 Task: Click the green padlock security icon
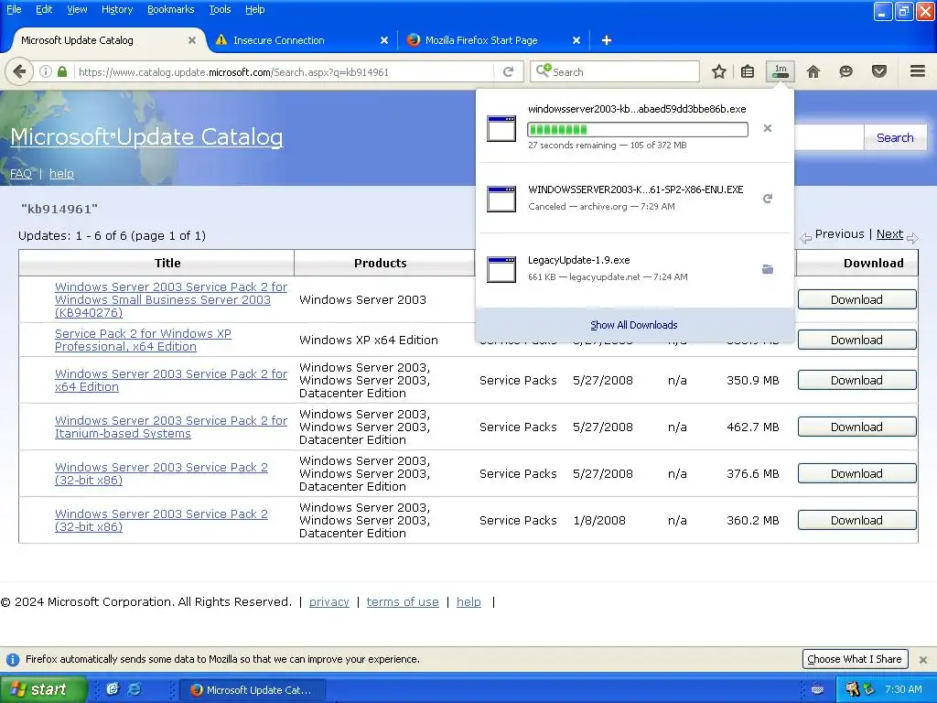pos(62,71)
